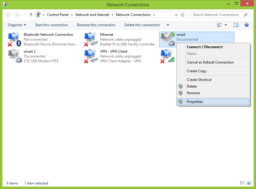Expand the change view options dropdown arrow
The image size is (256, 189).
point(226,25)
